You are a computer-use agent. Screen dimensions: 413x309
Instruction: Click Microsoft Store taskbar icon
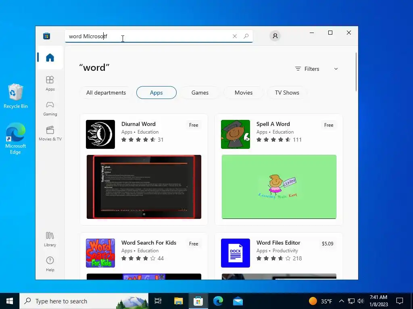(x=198, y=301)
